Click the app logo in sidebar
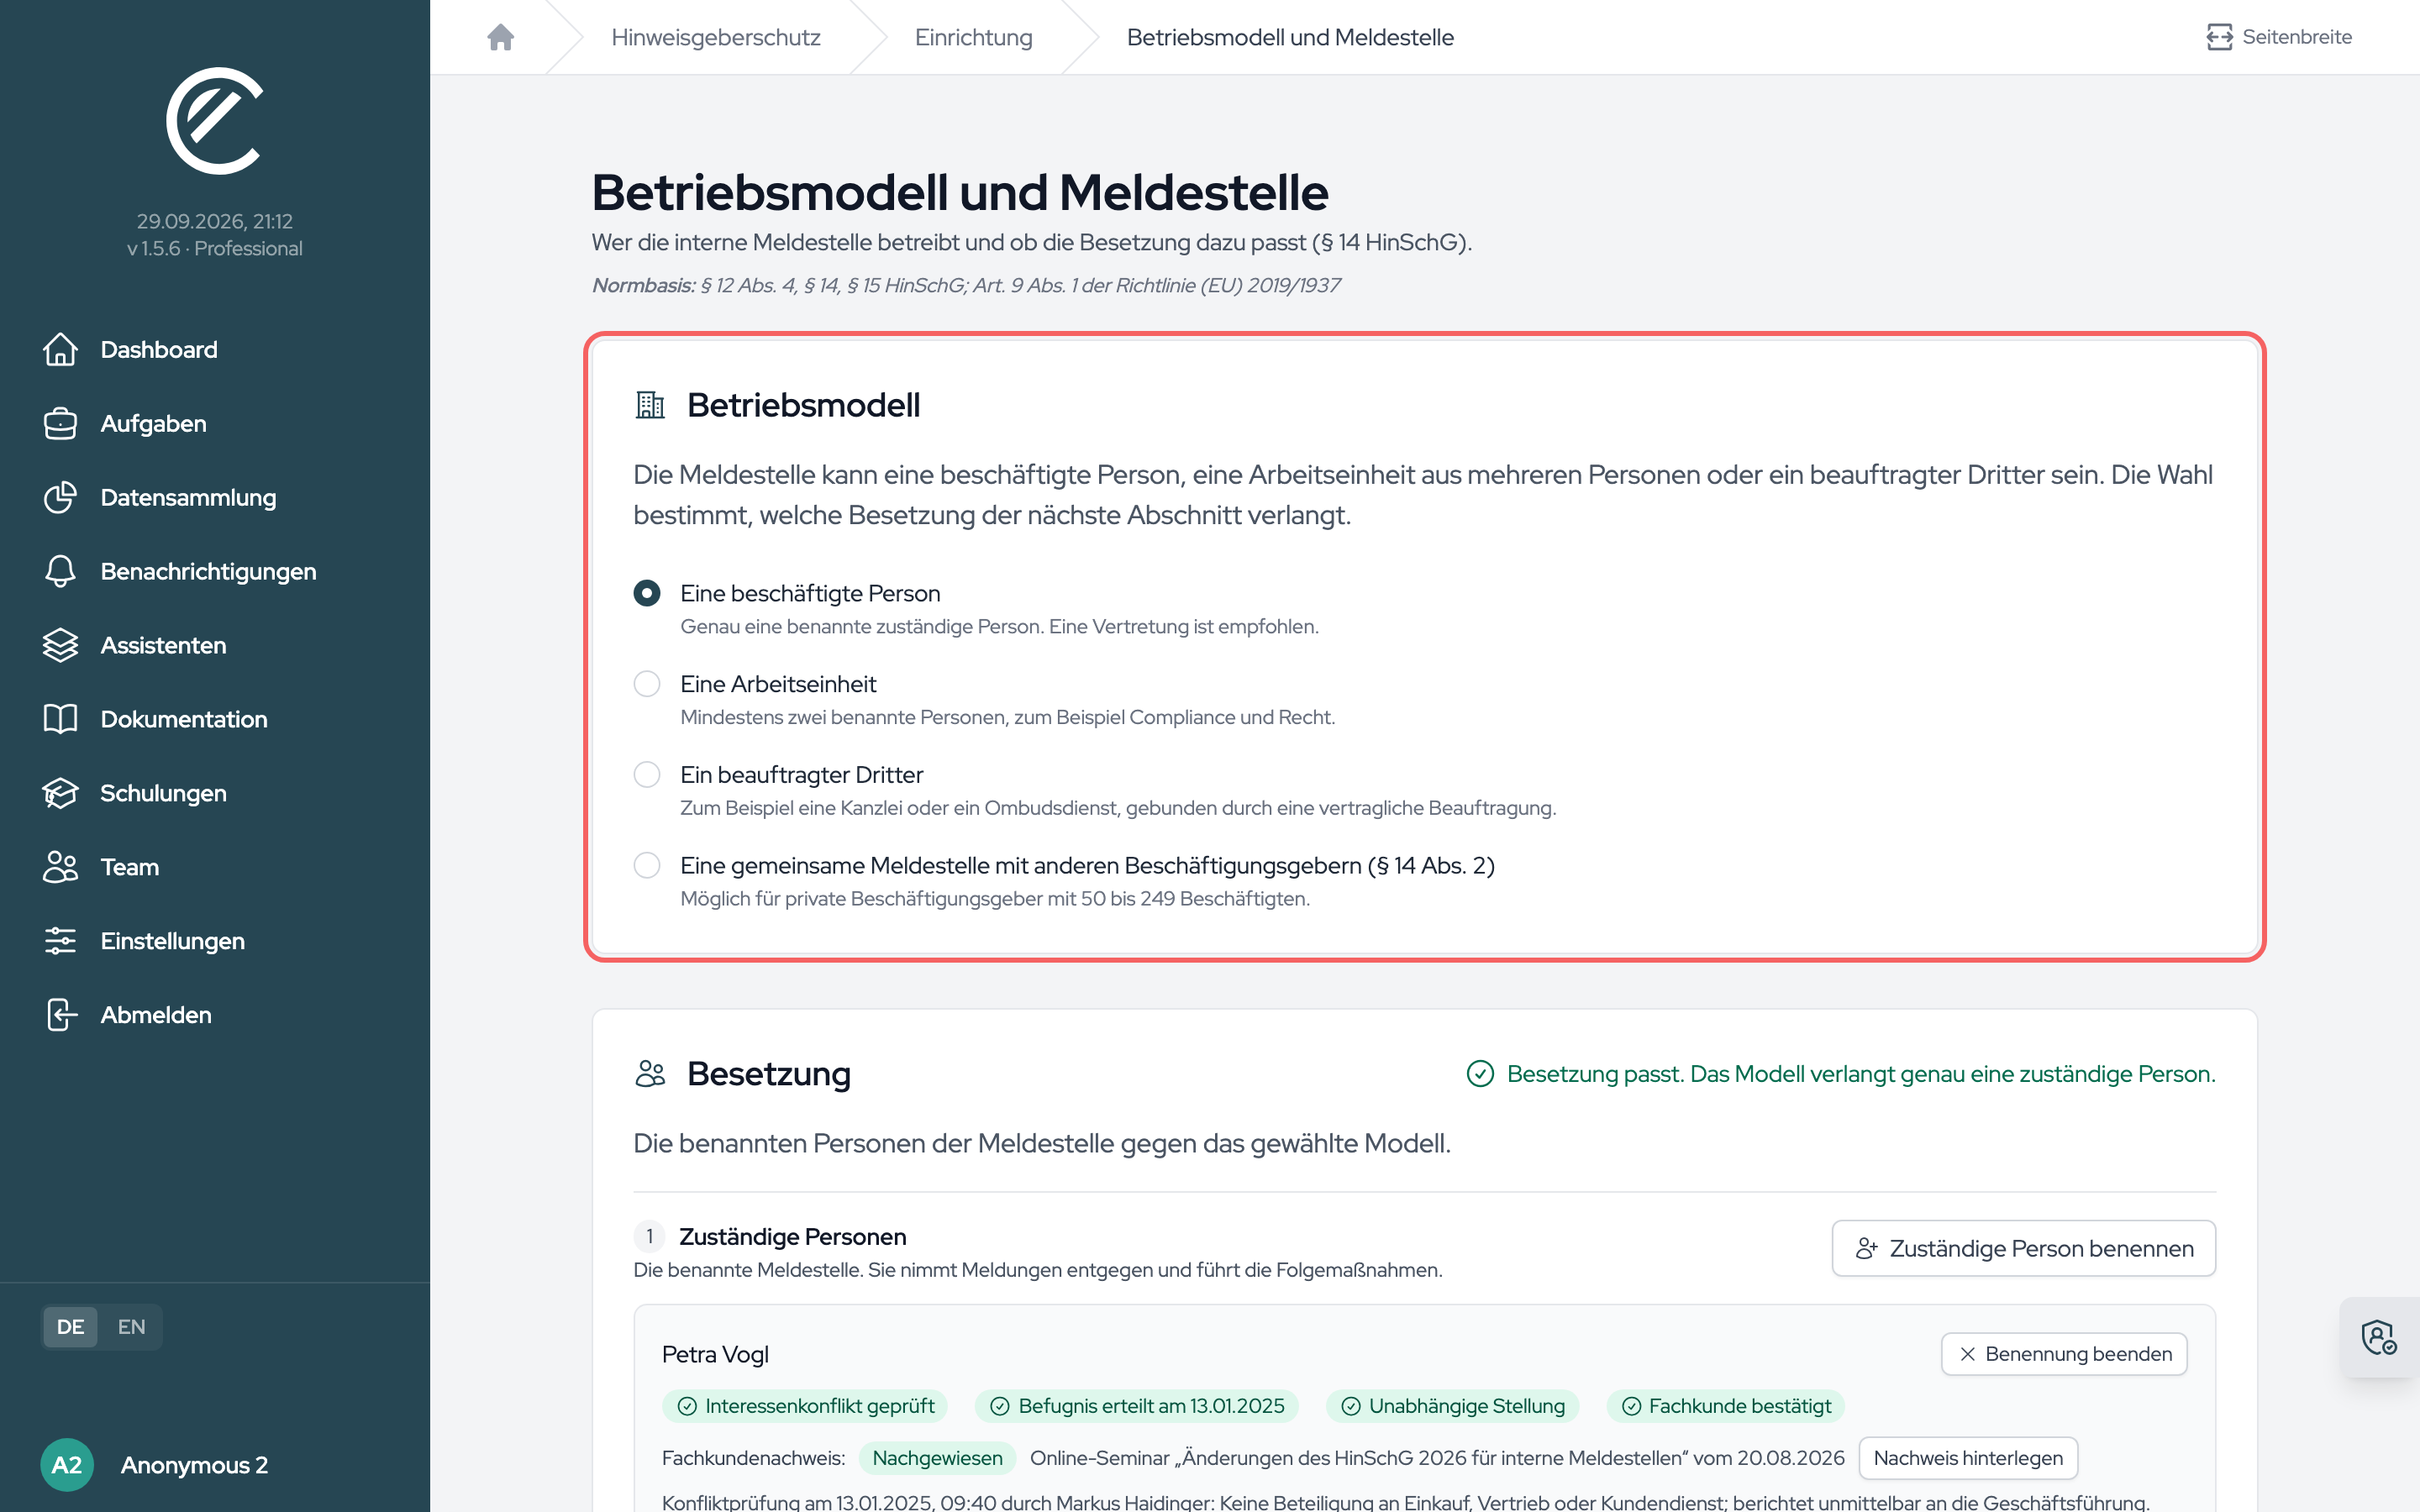The height and width of the screenshot is (1512, 2420). [x=214, y=121]
